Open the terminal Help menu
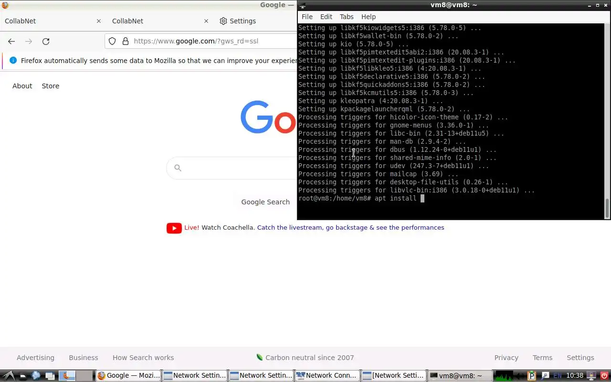The height and width of the screenshot is (382, 611). click(369, 17)
